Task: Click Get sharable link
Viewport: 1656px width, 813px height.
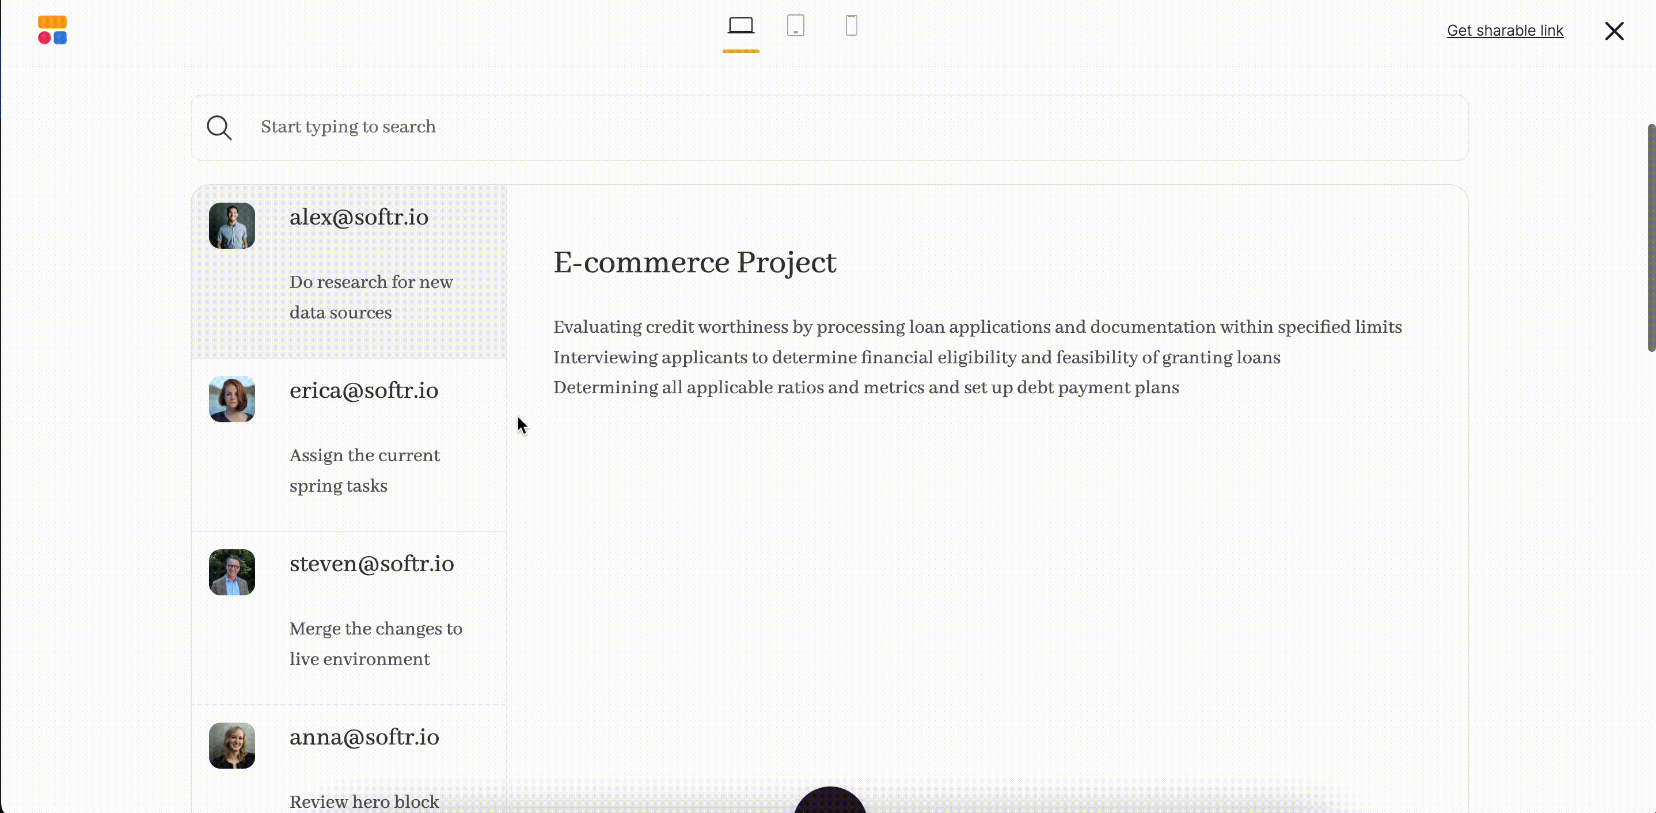Action: 1505,31
